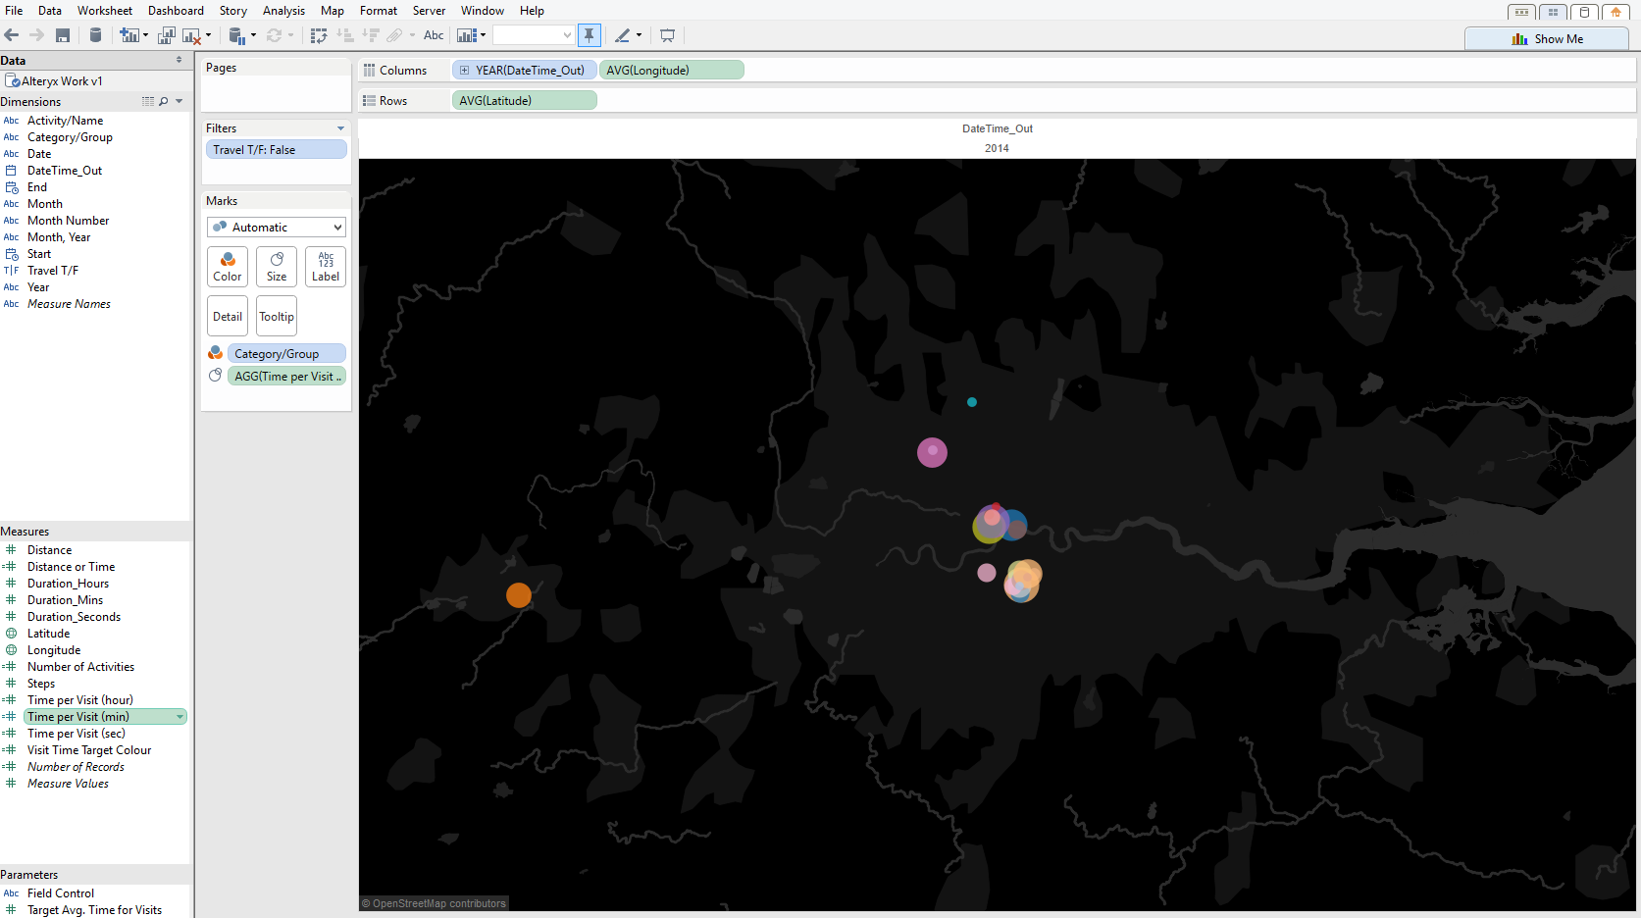Duplicate the sheet with the toolbar icon
1641x918 pixels.
click(x=167, y=35)
